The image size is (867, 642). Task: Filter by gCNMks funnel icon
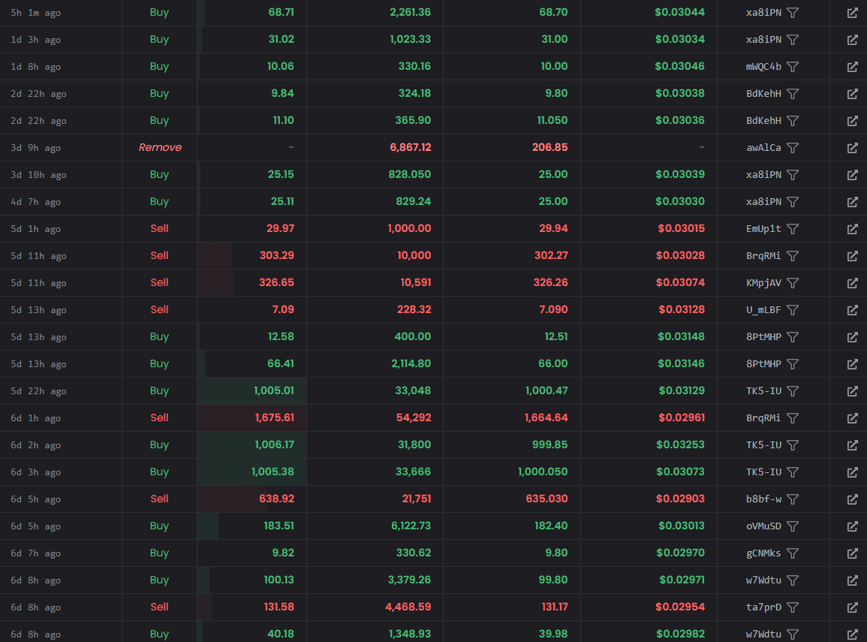[793, 553]
